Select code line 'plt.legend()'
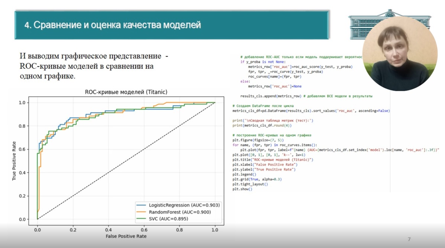Image resolution: width=445 pixels, height=248 pixels. point(244,174)
